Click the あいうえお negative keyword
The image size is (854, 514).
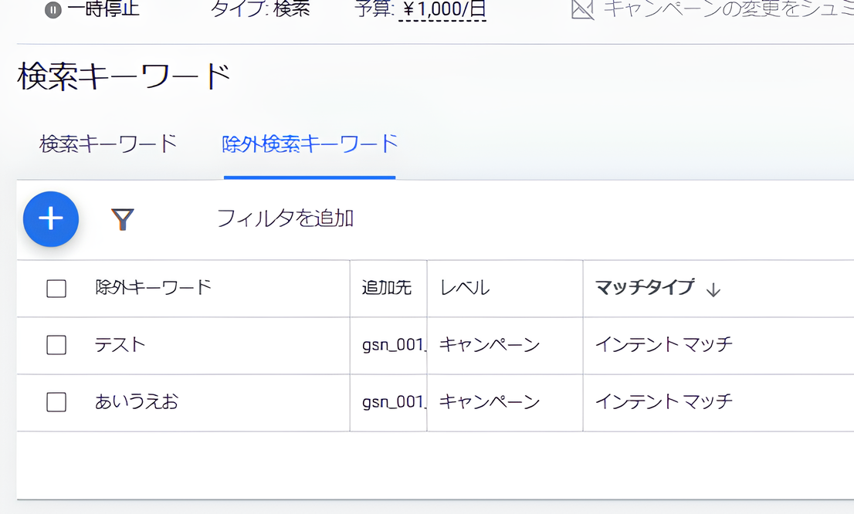(x=137, y=402)
